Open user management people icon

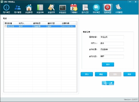(18, 7)
